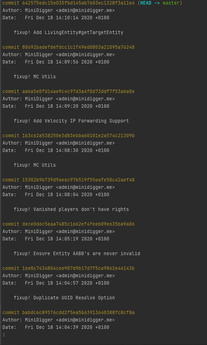Image resolution: width=207 pixels, height=345 pixels.
Task: Click commit hash starting with dece0d6c
Action: pos(78,224)
